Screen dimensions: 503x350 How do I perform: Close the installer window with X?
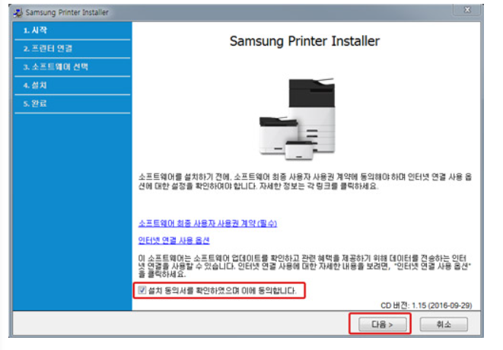click(x=467, y=10)
